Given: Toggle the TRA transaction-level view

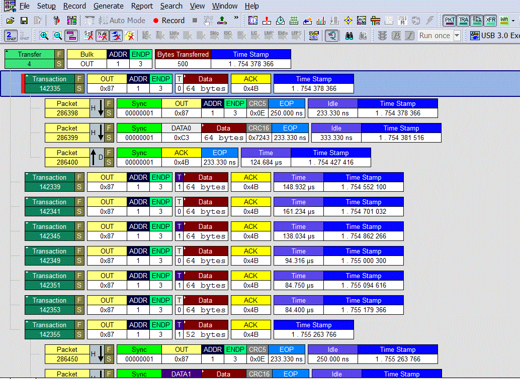Looking at the screenshot, I should tap(463, 21).
